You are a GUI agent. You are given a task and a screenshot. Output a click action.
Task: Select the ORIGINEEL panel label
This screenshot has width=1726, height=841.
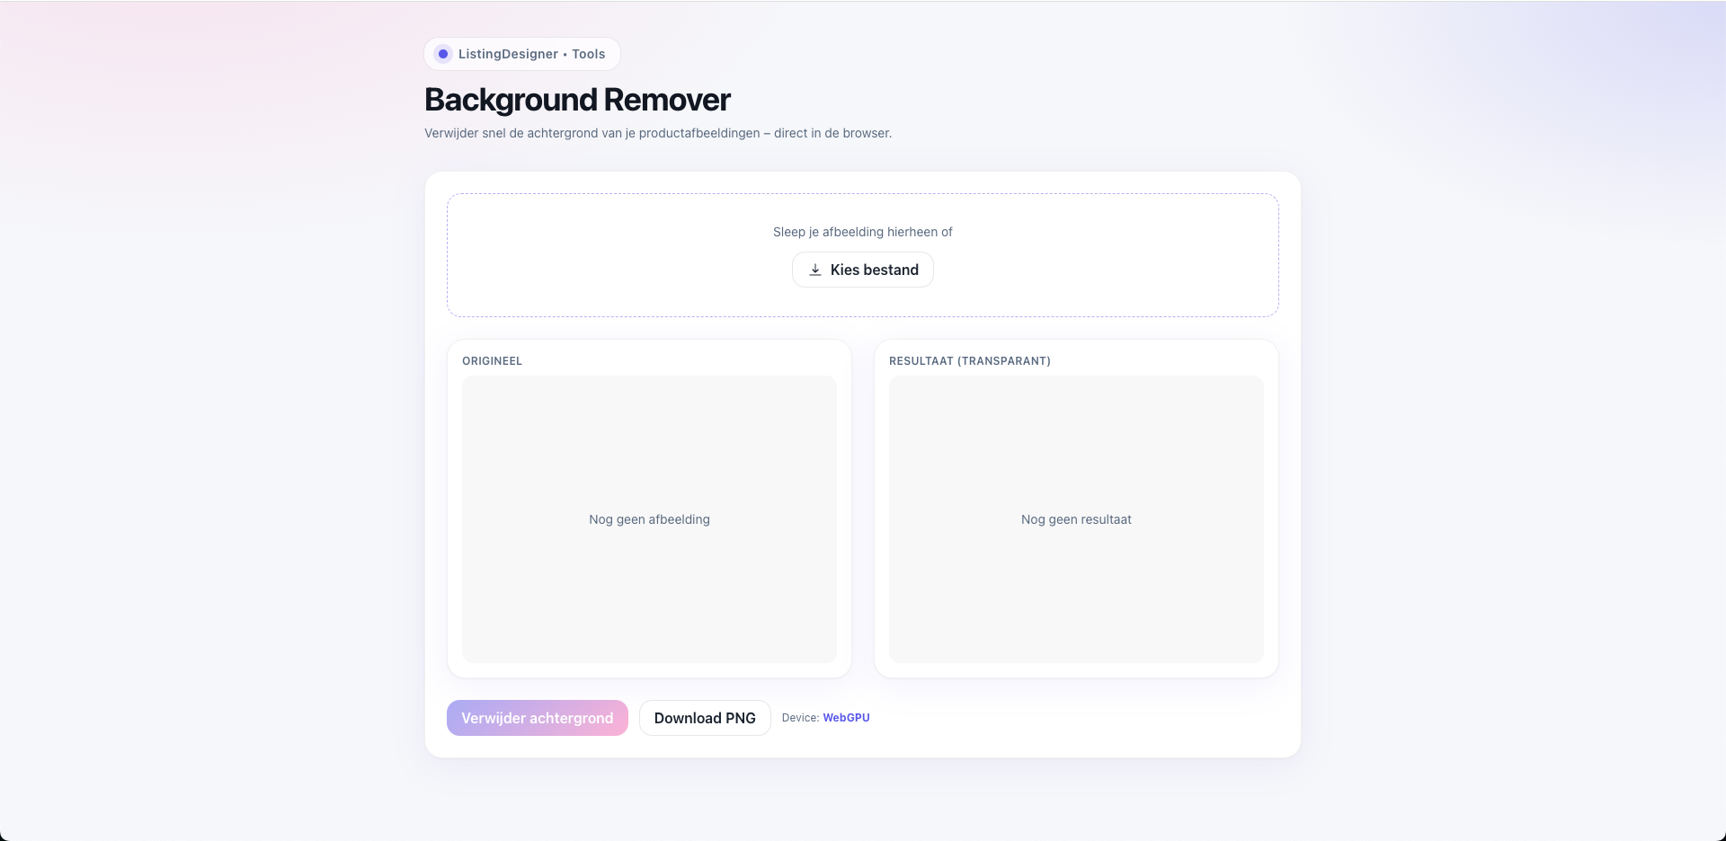[492, 361]
